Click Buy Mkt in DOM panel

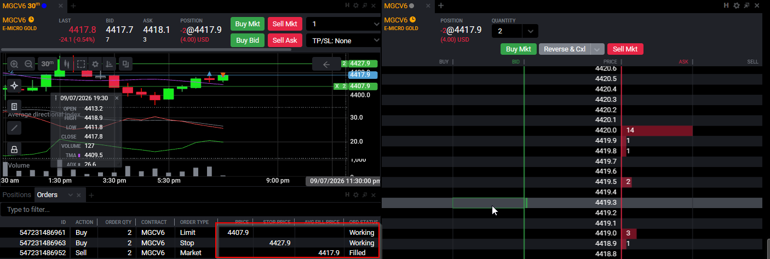pyautogui.click(x=519, y=49)
